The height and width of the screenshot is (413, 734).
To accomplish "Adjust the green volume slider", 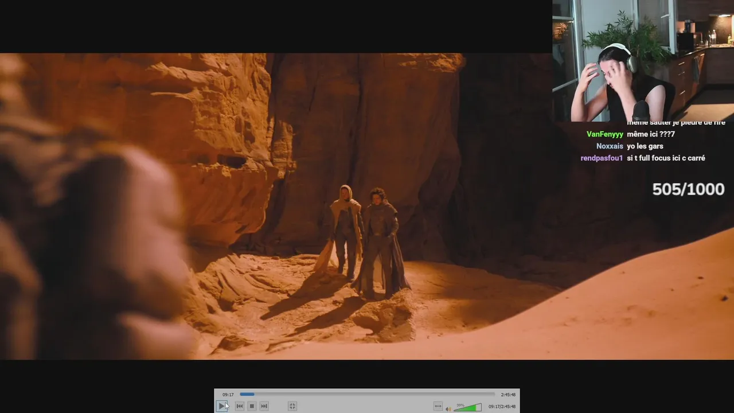I will pyautogui.click(x=468, y=407).
